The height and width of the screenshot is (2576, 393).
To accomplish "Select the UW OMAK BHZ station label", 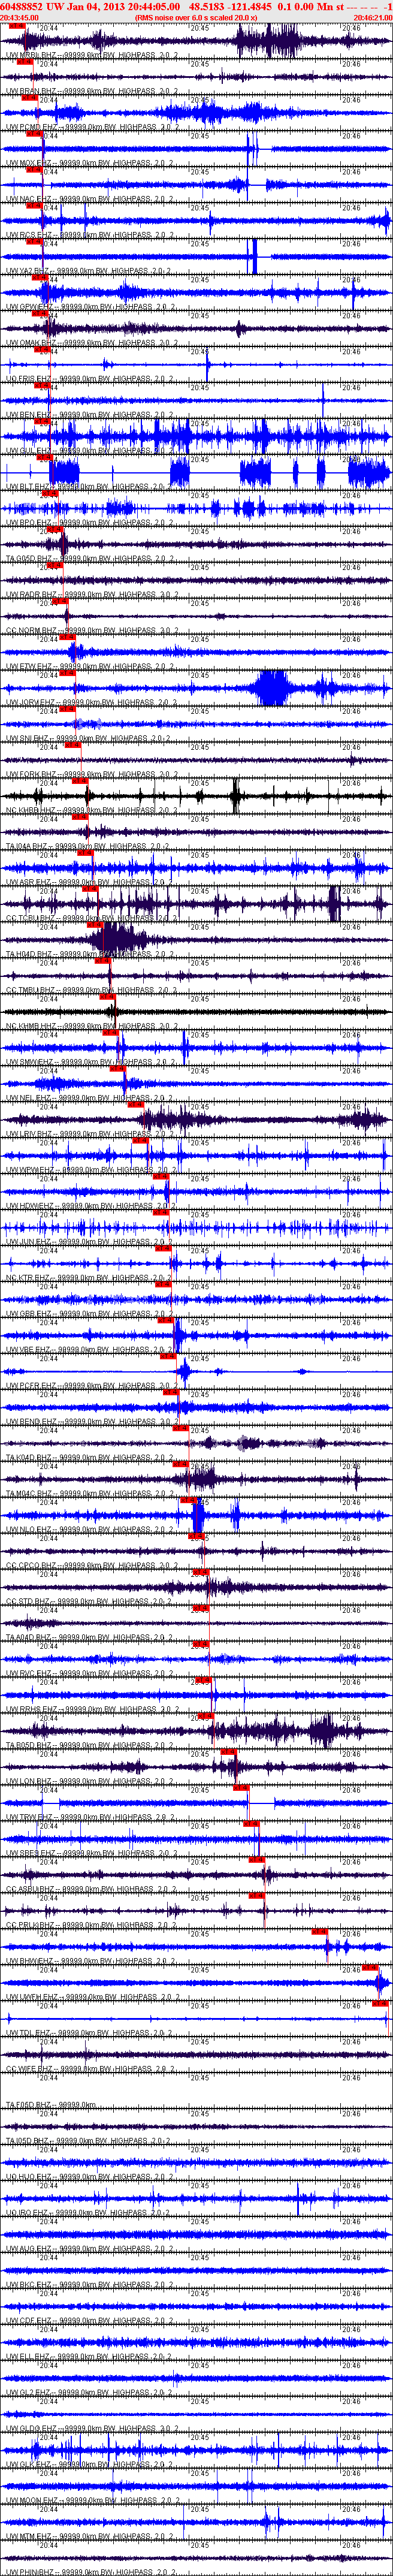I will pos(92,343).
